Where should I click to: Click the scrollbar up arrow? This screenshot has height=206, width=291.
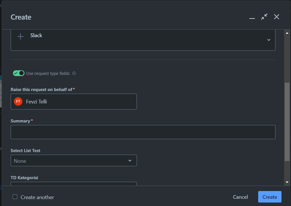point(287,33)
